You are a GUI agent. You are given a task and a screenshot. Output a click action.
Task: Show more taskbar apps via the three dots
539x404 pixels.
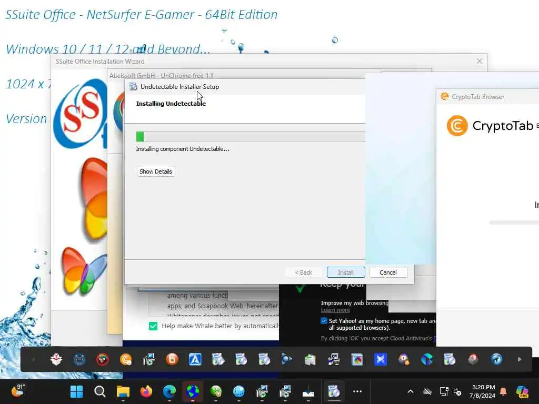click(x=357, y=391)
